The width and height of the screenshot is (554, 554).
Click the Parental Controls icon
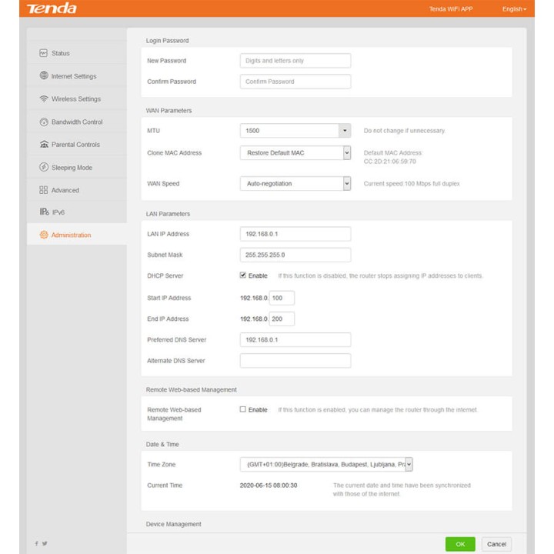pyautogui.click(x=44, y=145)
